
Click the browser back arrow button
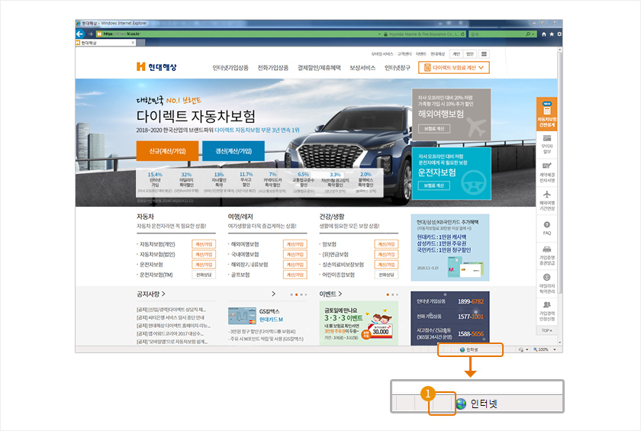80,34
